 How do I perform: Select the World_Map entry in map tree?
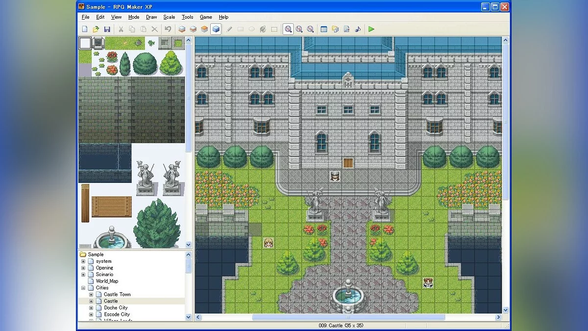click(x=107, y=281)
